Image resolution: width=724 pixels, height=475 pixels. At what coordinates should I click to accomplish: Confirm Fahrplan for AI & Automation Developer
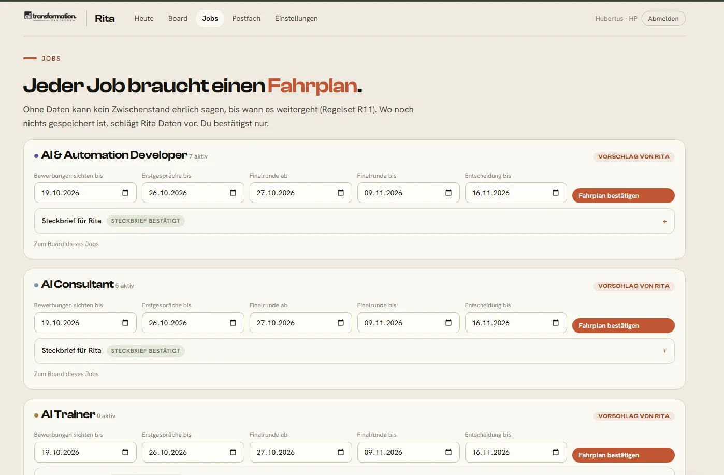(623, 196)
